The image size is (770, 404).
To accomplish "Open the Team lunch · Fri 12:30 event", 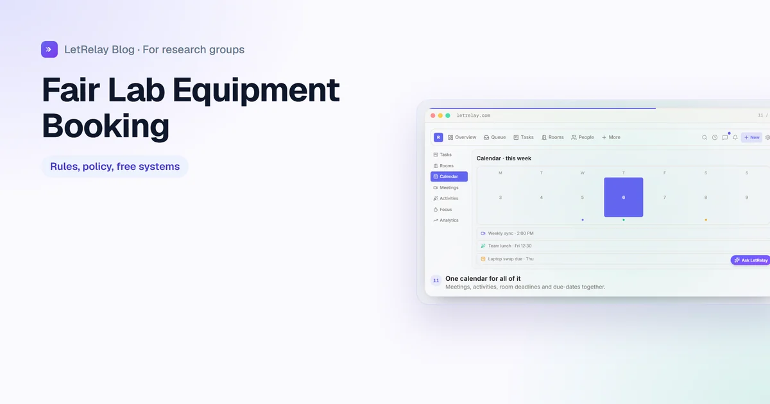I will point(623,246).
